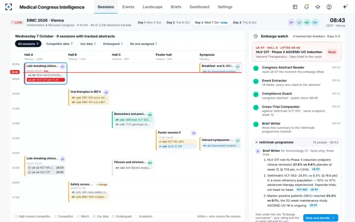The width and height of the screenshot is (355, 222).
Task: Click the Read button on LB-07 alert
Action: click(332, 52)
